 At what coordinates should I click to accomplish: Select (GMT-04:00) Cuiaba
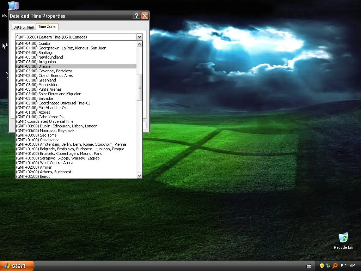(x=76, y=43)
